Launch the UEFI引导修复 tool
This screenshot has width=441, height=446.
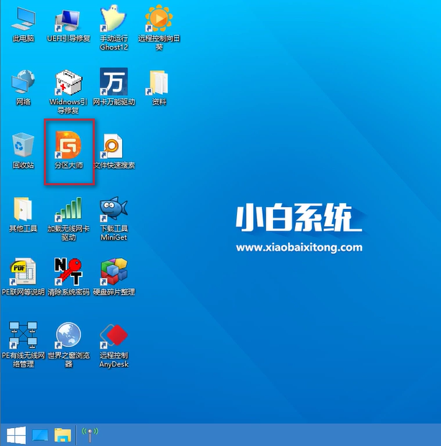click(x=68, y=19)
